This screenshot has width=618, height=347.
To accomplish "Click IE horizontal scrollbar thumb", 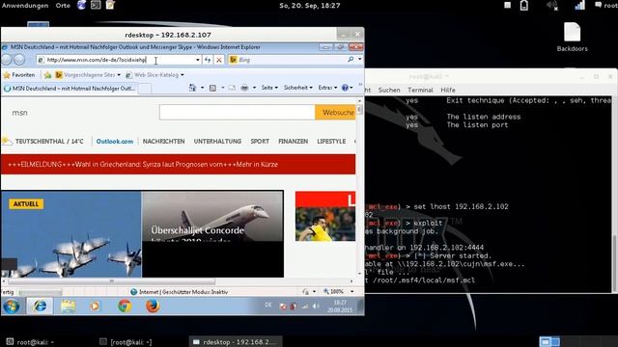I will coord(112,281).
